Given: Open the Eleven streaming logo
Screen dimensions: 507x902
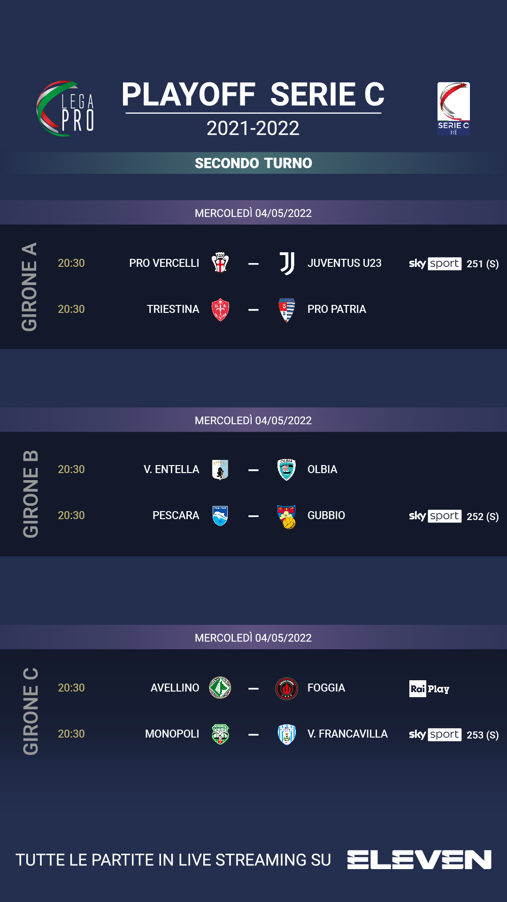Looking at the screenshot, I should pyautogui.click(x=419, y=860).
